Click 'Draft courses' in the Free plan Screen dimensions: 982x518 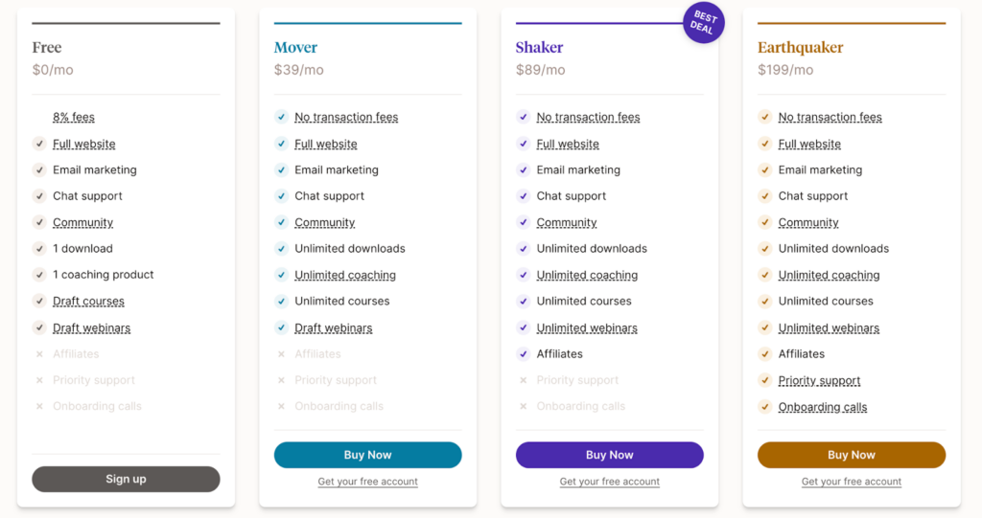88,301
